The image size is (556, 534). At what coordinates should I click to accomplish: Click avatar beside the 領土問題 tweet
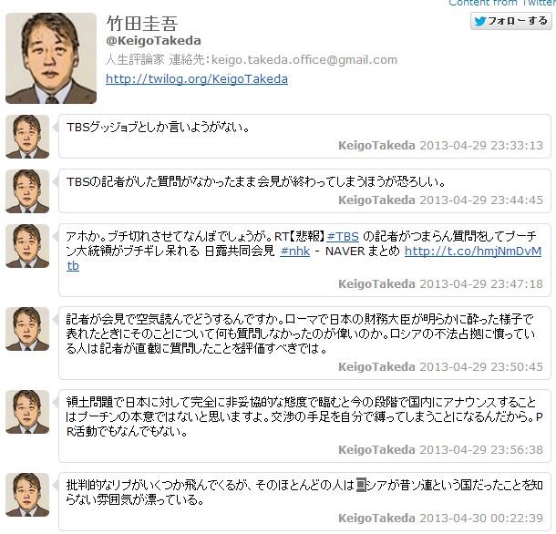coord(27,412)
